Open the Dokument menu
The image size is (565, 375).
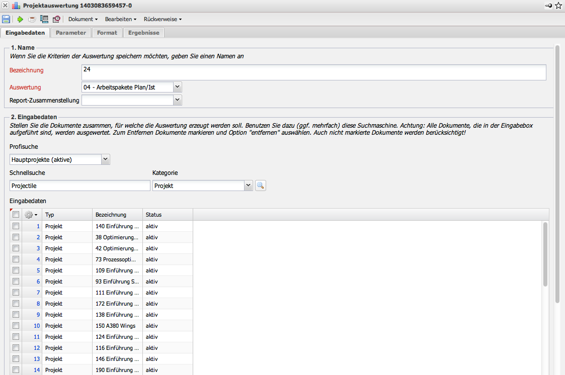83,19
